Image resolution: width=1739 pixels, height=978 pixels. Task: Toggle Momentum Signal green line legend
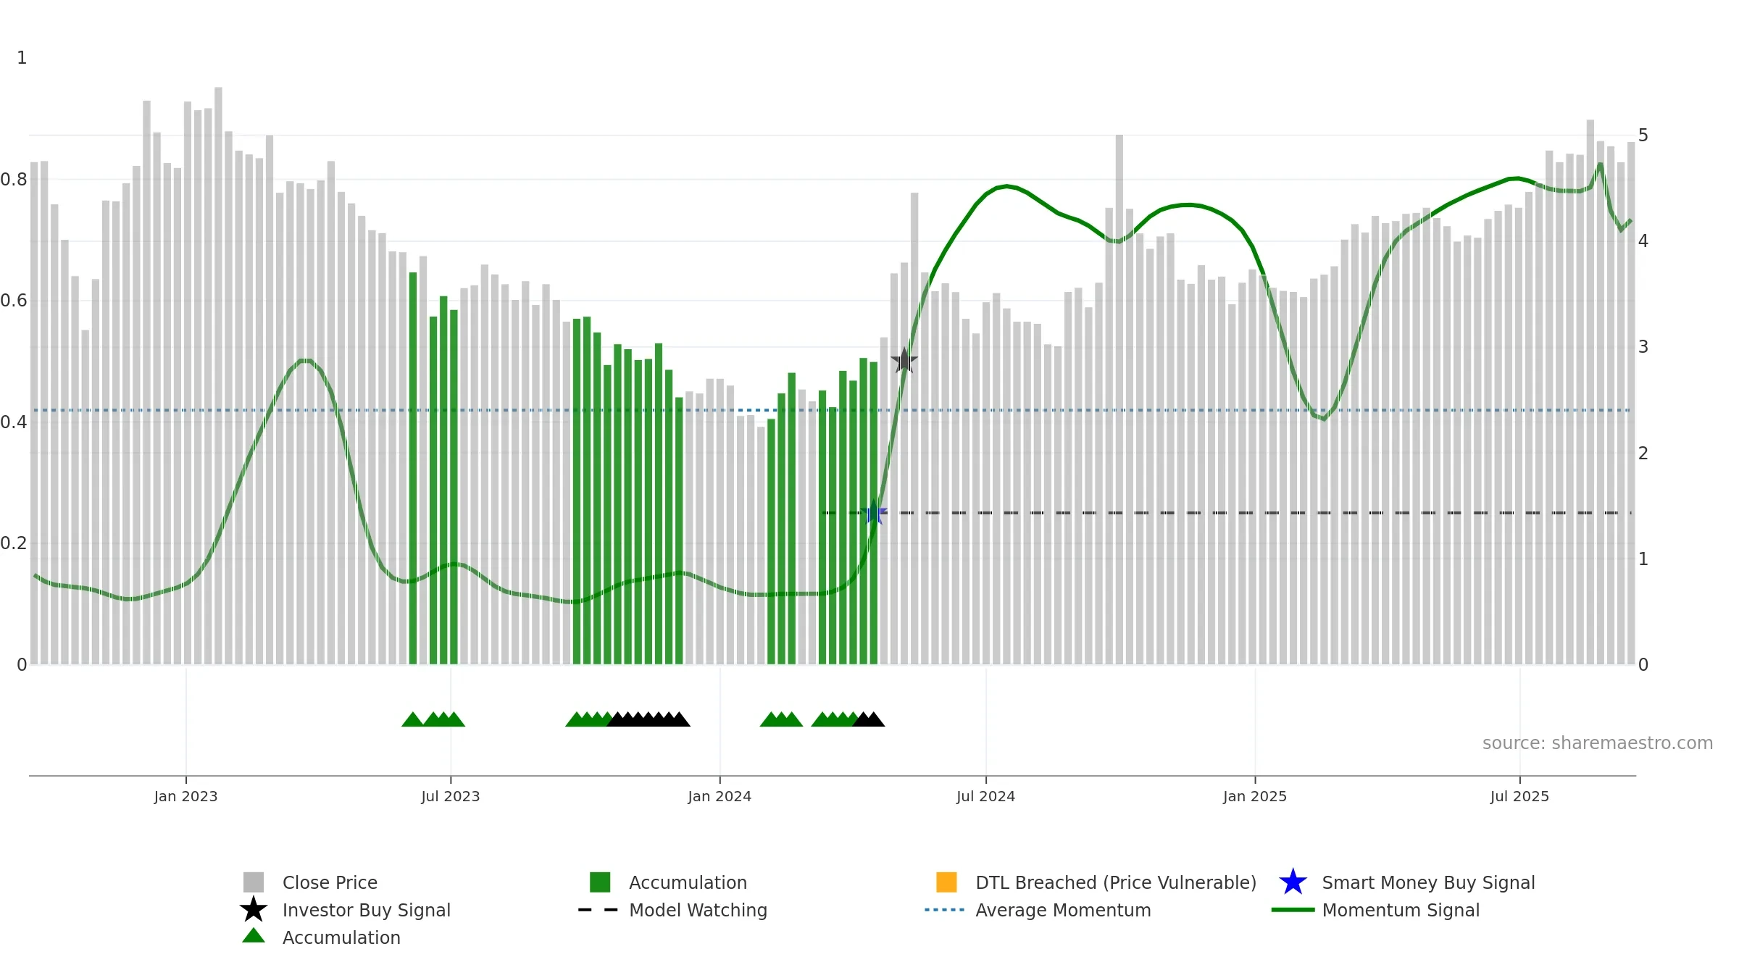click(x=1293, y=910)
